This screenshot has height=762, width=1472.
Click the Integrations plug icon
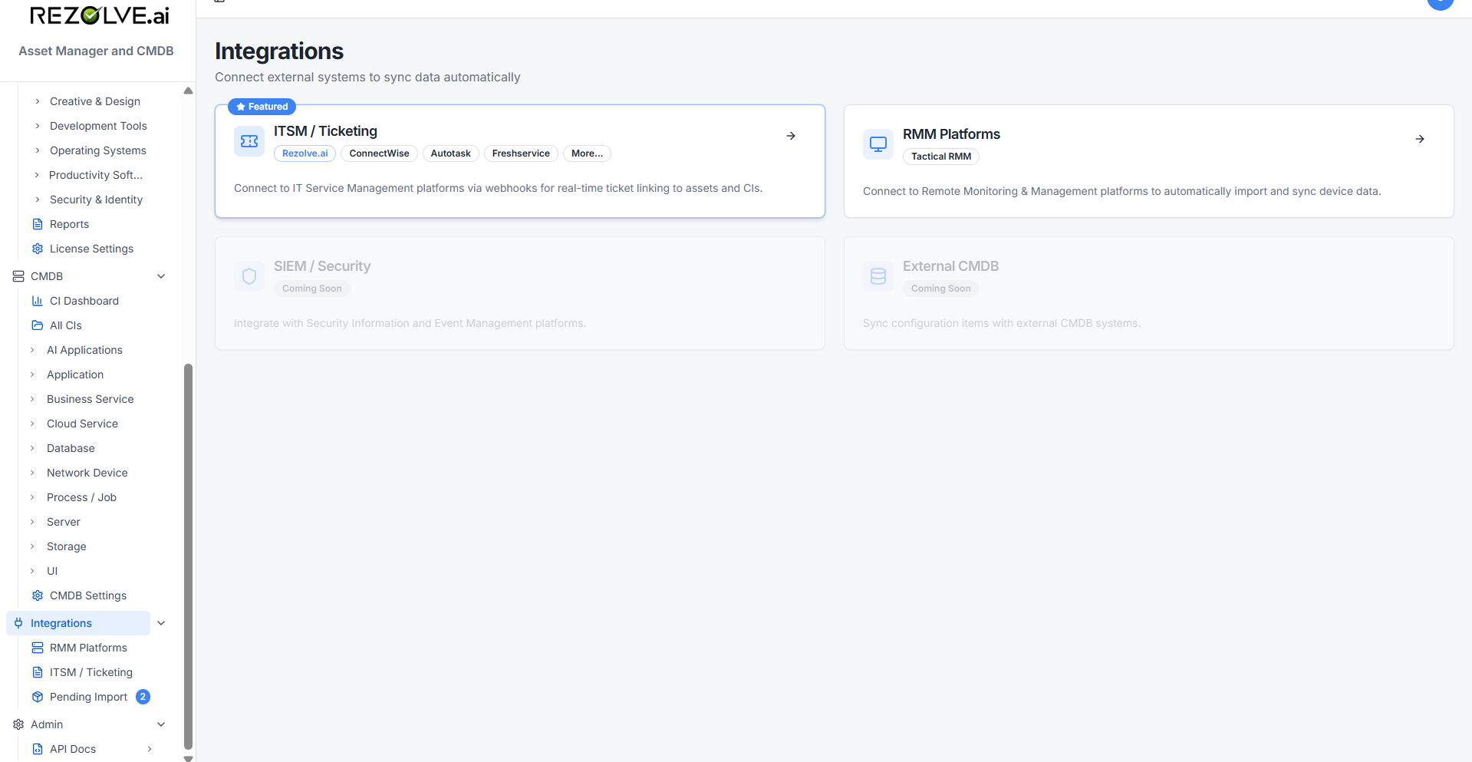coord(18,623)
